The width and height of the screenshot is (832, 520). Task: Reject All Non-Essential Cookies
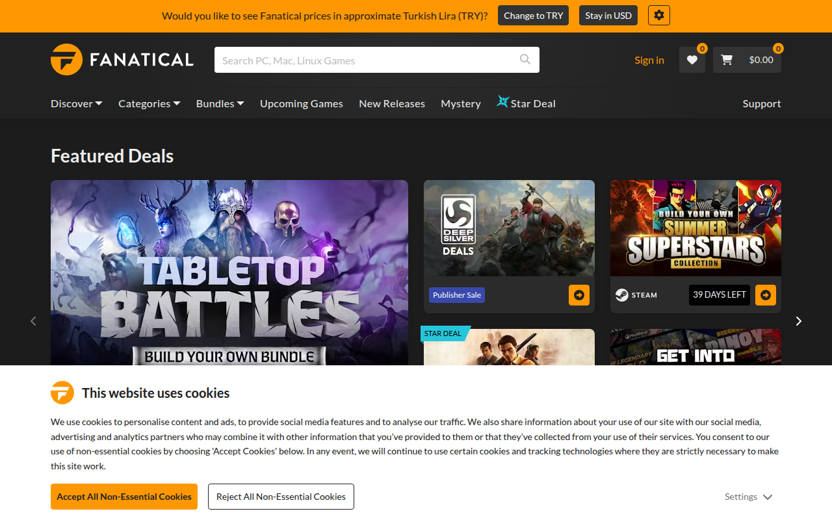pos(281,497)
